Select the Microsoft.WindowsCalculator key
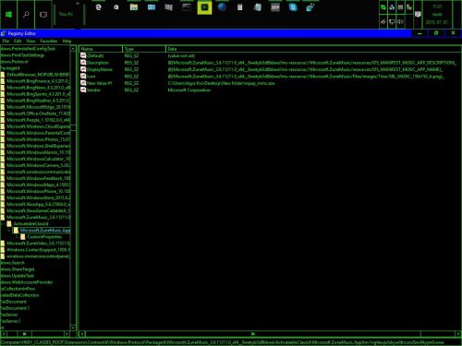The width and height of the screenshot is (462, 346). [x=39, y=159]
